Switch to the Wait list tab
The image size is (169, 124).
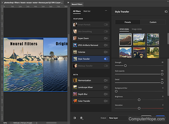87,11
